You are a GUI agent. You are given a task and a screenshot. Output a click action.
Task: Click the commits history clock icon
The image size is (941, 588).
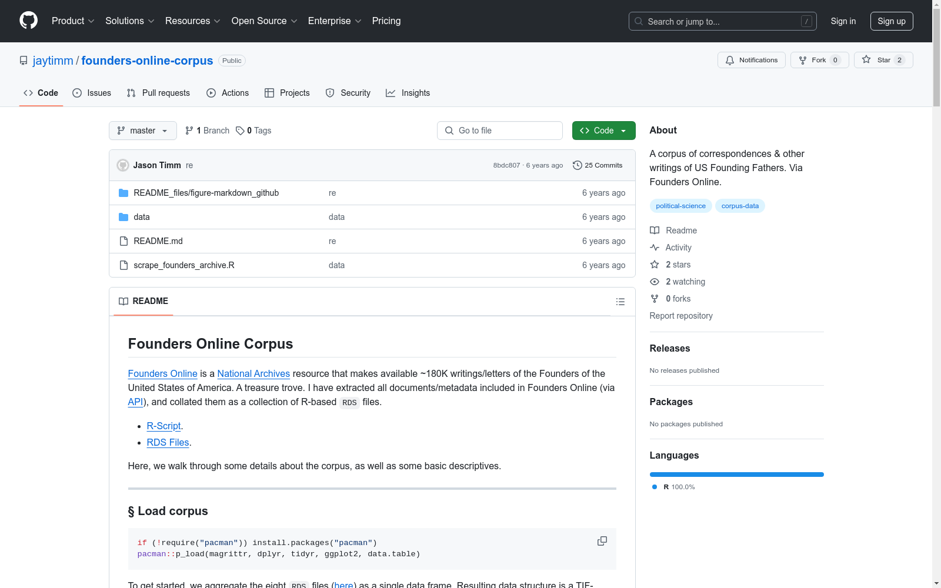click(x=578, y=165)
